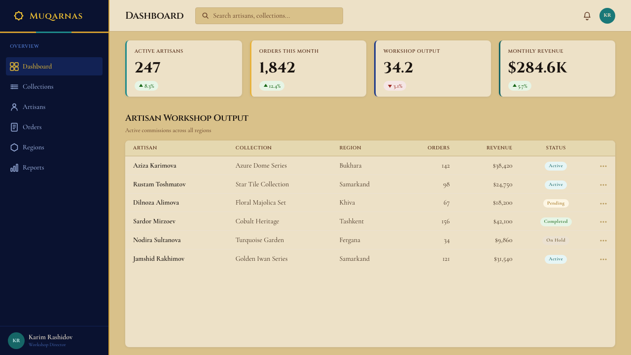Select artisan name Aziza Karimova
Screen dimensions: 631x355
pyautogui.click(x=155, y=166)
